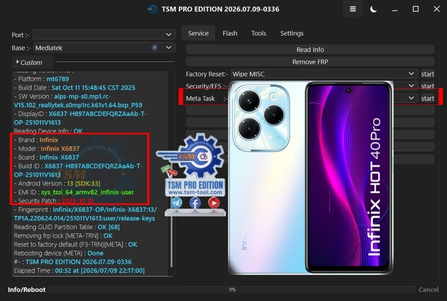Image resolution: width=447 pixels, height=301 pixels.
Task: Click the Removing frp lock log line
Action: click(63, 236)
